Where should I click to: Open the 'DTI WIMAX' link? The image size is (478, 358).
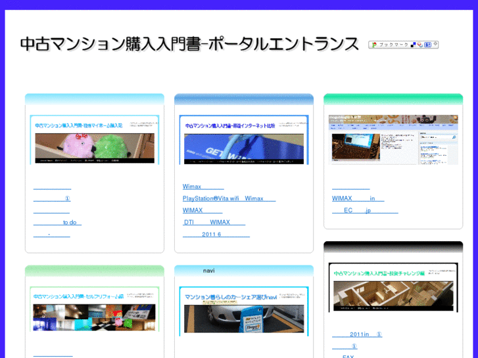(x=214, y=222)
